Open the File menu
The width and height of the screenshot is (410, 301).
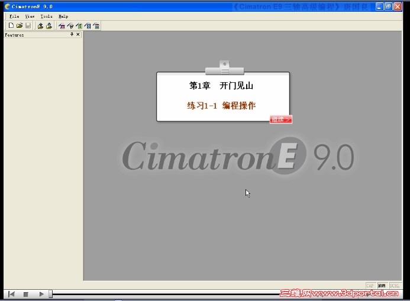click(14, 16)
